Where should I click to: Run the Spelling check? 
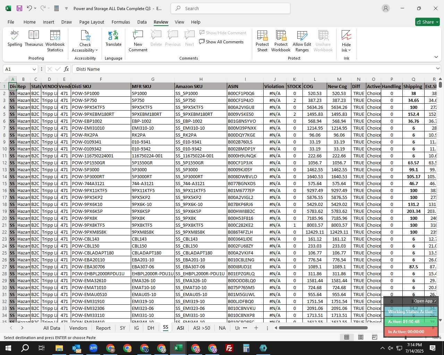15,38
